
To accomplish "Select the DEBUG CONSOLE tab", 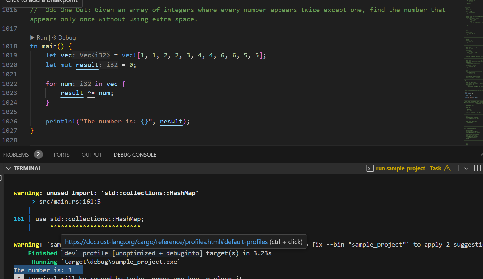I will click(135, 155).
